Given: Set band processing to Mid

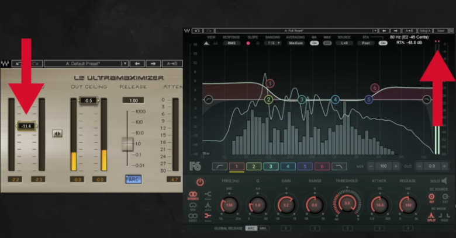Looking at the screenshot, I should click(x=193, y=206).
